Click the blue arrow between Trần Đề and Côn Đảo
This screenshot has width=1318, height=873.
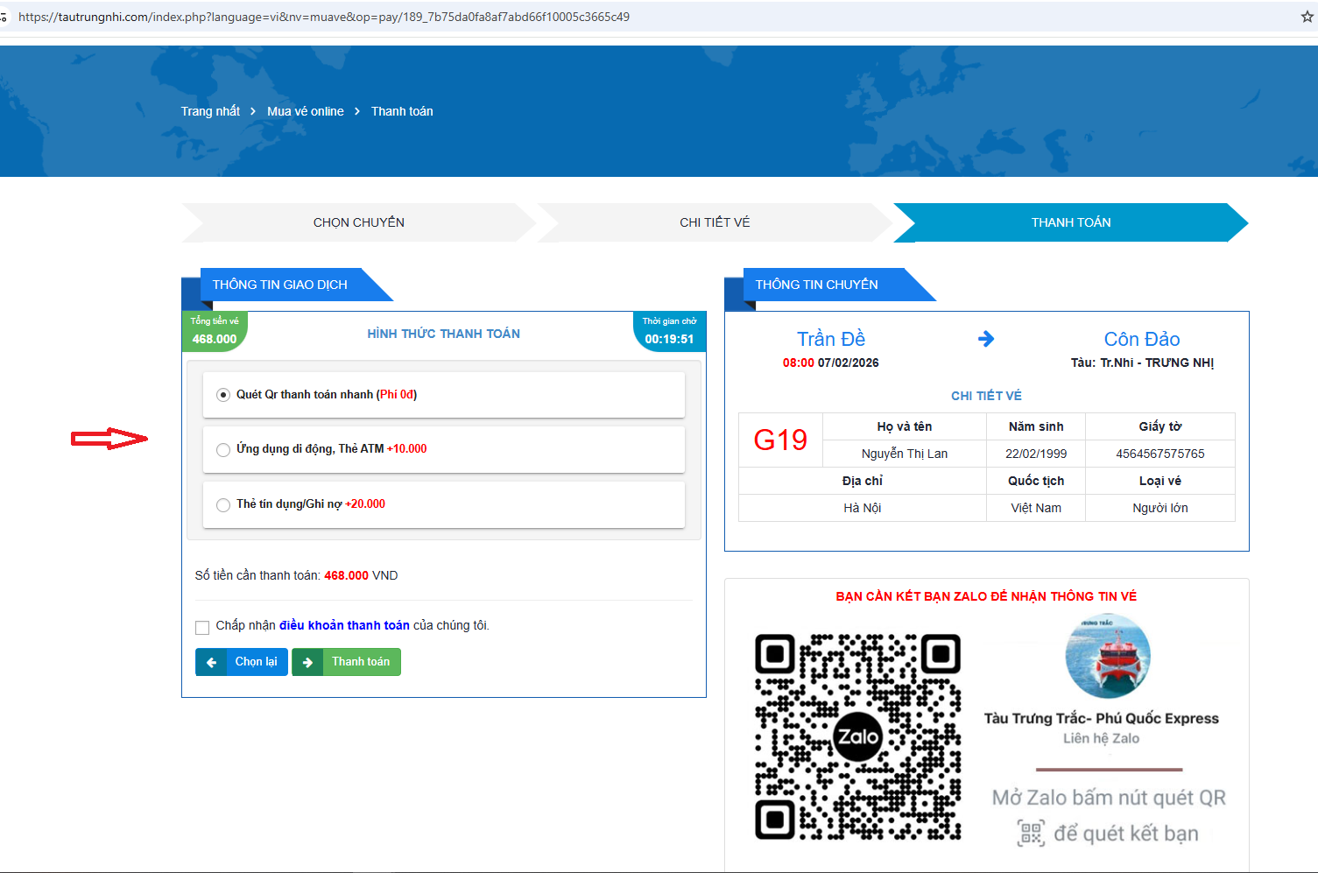[x=986, y=339]
